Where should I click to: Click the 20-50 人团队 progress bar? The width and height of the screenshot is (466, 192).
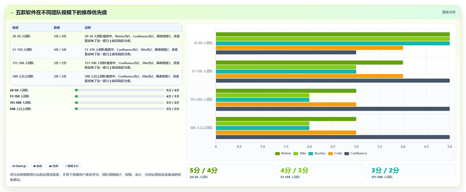(120, 90)
